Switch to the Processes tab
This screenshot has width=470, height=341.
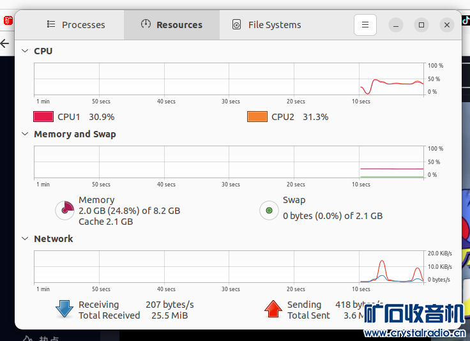[75, 25]
